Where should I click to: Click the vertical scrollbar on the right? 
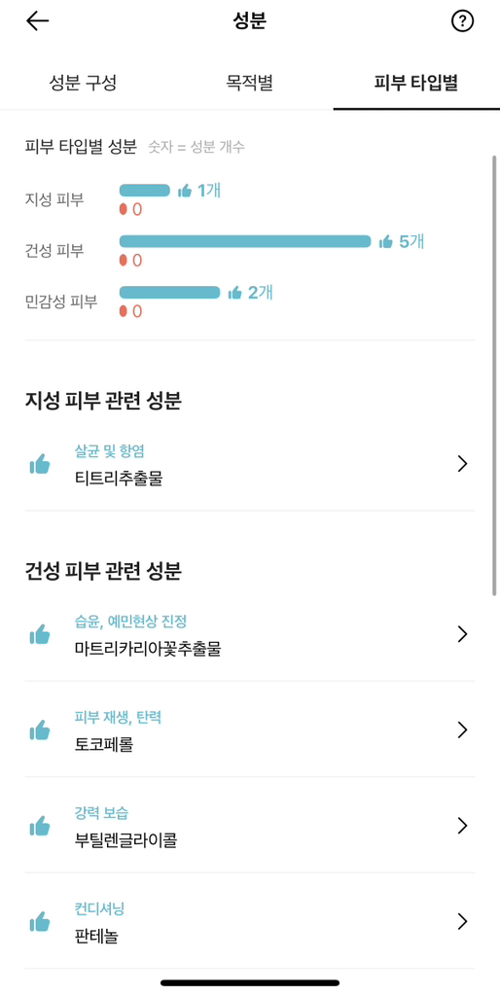point(494,374)
